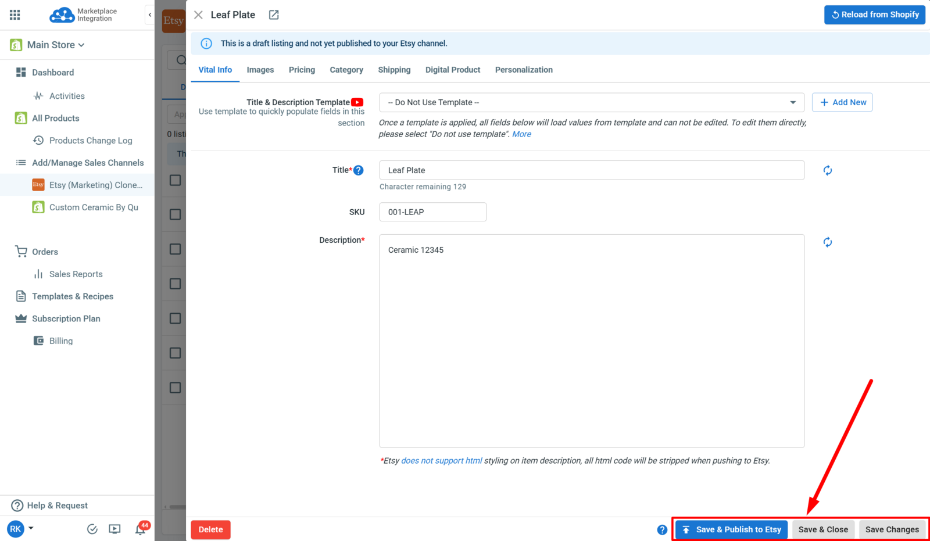
Task: Click the 'Character remaining 129' text
Action: pos(423,187)
